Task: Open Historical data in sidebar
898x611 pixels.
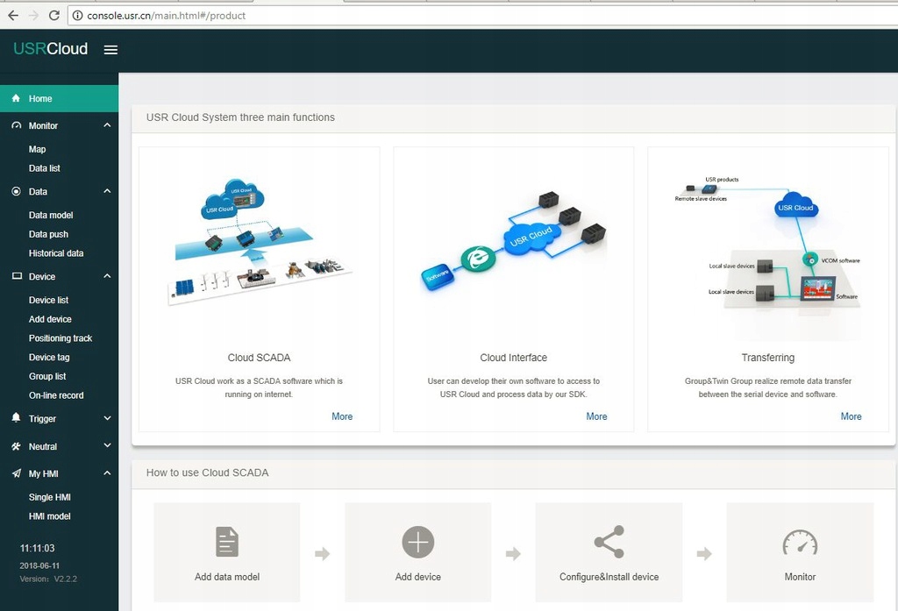Action: point(56,253)
